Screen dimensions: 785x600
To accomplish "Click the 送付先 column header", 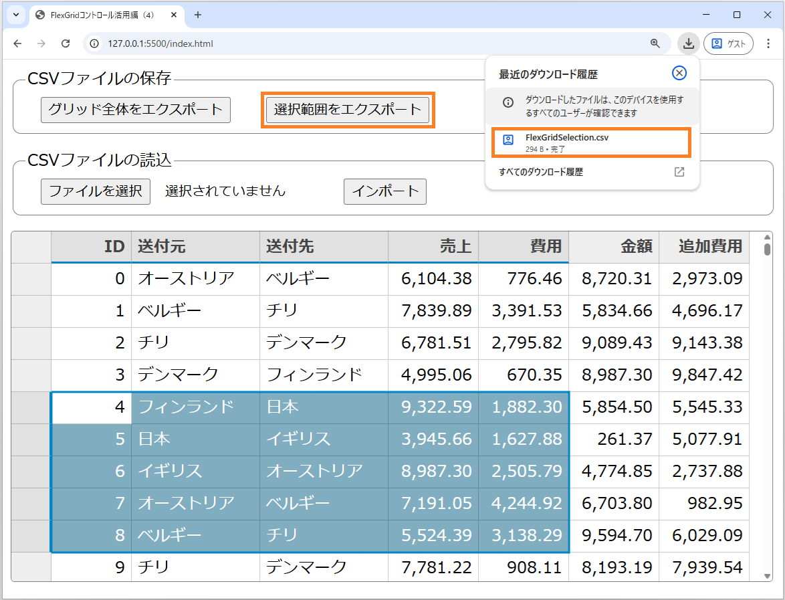I will point(324,246).
